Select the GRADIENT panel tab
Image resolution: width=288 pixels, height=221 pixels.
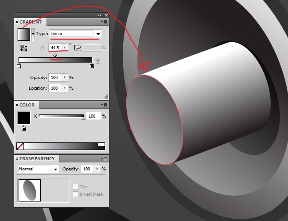coord(31,22)
